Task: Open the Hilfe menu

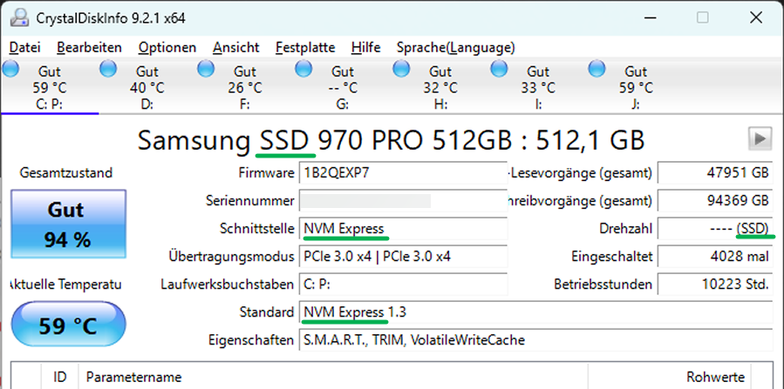Action: pyautogui.click(x=365, y=48)
